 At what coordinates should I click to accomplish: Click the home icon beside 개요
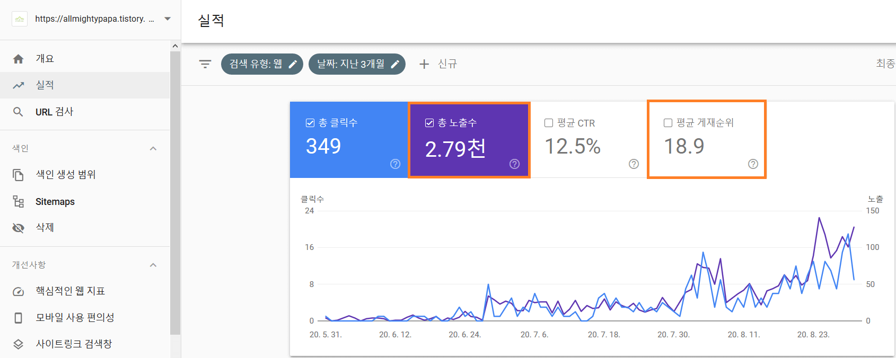pos(18,59)
